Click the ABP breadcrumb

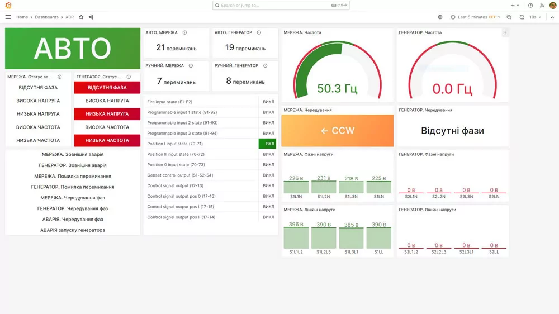click(x=69, y=17)
